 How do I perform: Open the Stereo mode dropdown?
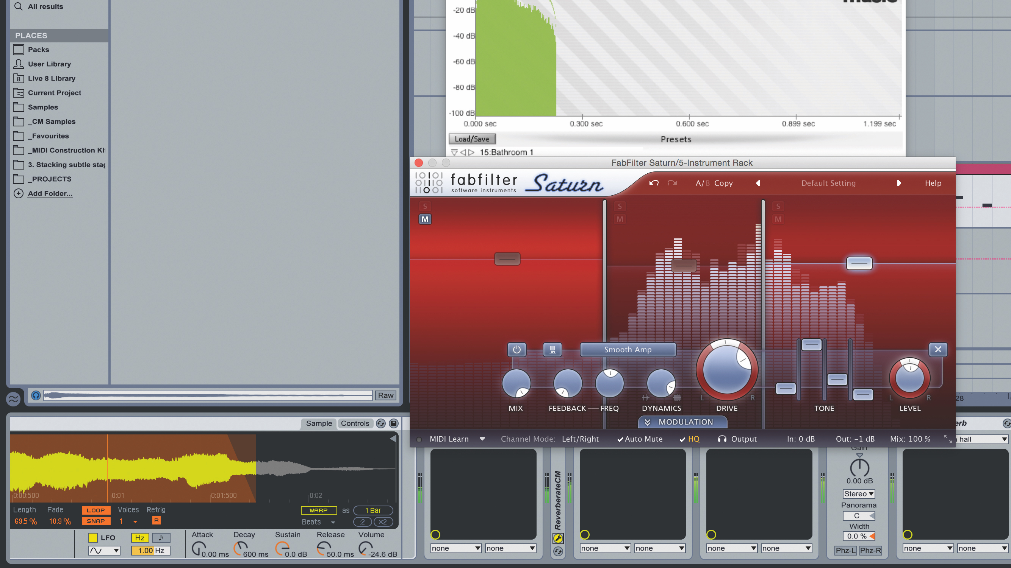pos(859,494)
